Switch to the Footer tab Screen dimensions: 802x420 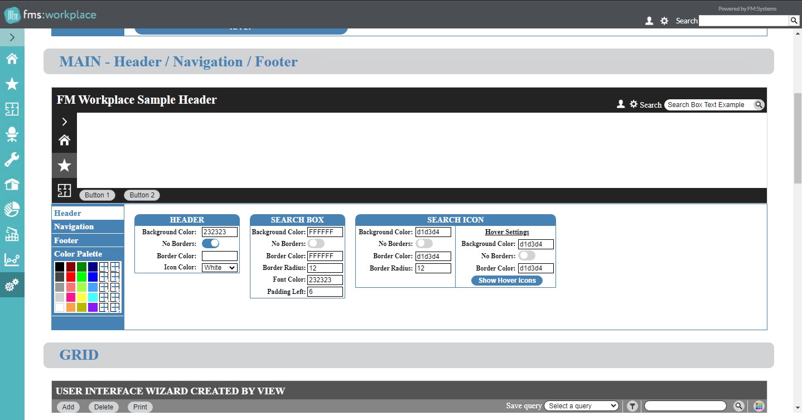pos(66,240)
